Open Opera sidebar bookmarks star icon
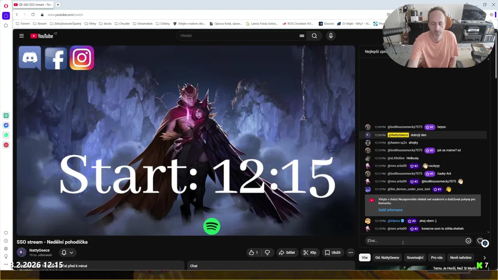 (x=6, y=26)
